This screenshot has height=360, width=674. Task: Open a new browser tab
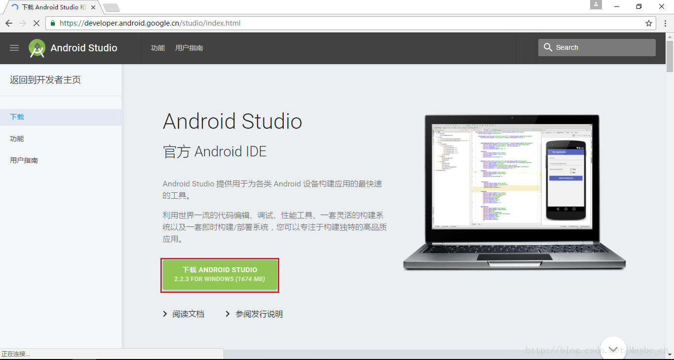coord(112,7)
